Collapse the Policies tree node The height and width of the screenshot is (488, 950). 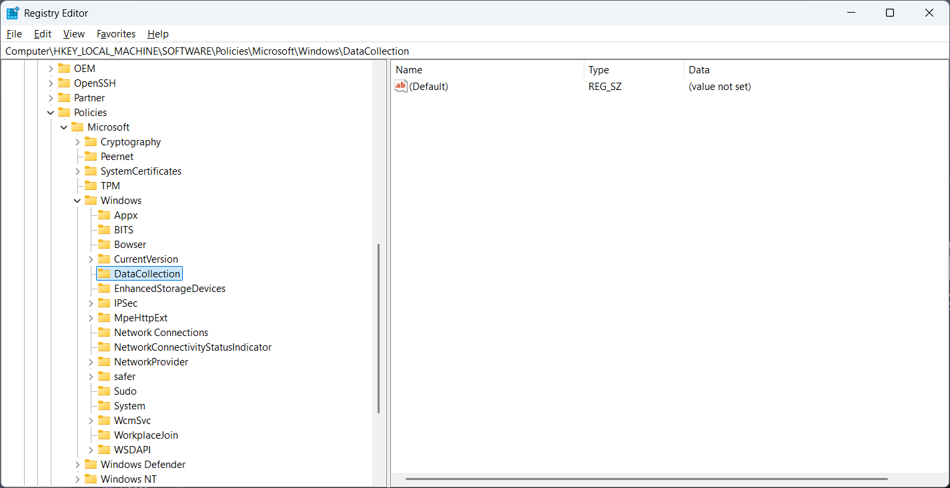tap(51, 113)
